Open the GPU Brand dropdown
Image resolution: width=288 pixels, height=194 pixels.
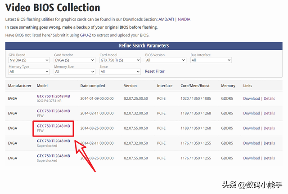pos(29,60)
